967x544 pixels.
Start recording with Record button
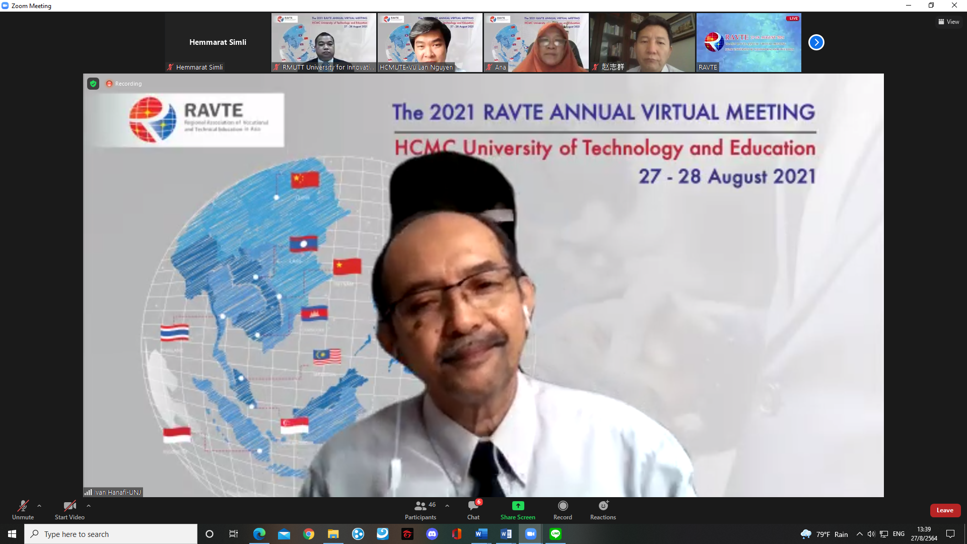(563, 510)
